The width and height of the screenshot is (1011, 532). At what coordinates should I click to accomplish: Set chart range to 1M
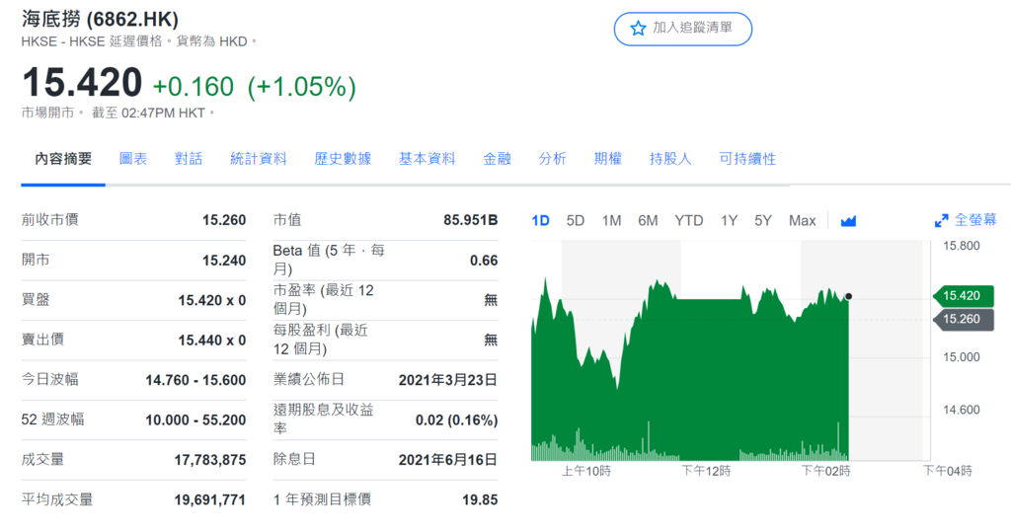[x=611, y=221]
